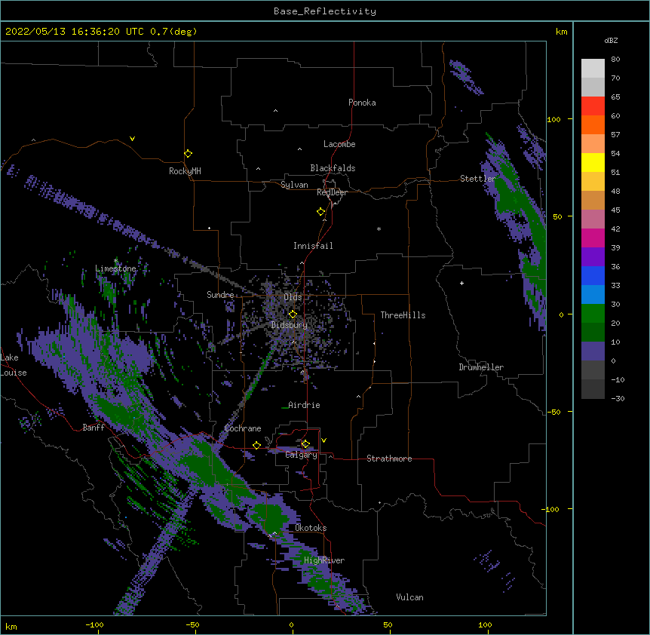The width and height of the screenshot is (650, 635).
Task: Pick the yellow diamond marker below Cochrane
Action: [256, 445]
